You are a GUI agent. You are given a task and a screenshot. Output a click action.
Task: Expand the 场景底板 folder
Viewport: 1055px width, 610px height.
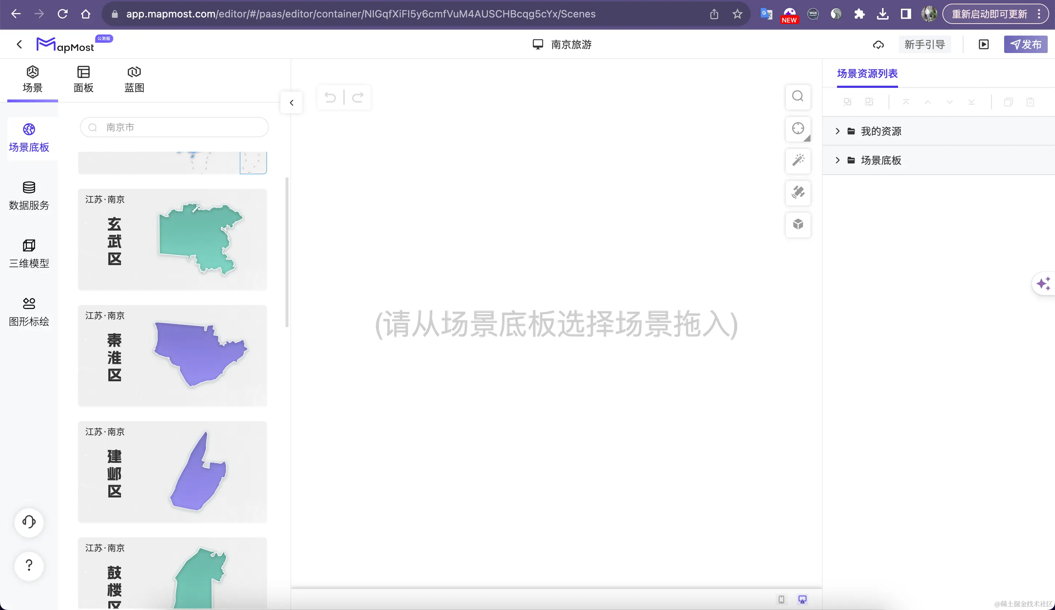837,160
